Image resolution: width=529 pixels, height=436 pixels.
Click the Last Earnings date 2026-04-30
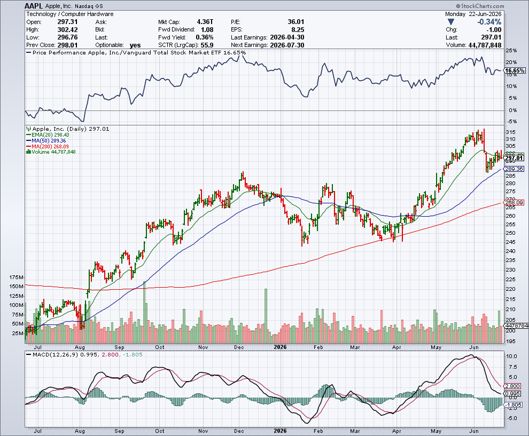(x=287, y=37)
